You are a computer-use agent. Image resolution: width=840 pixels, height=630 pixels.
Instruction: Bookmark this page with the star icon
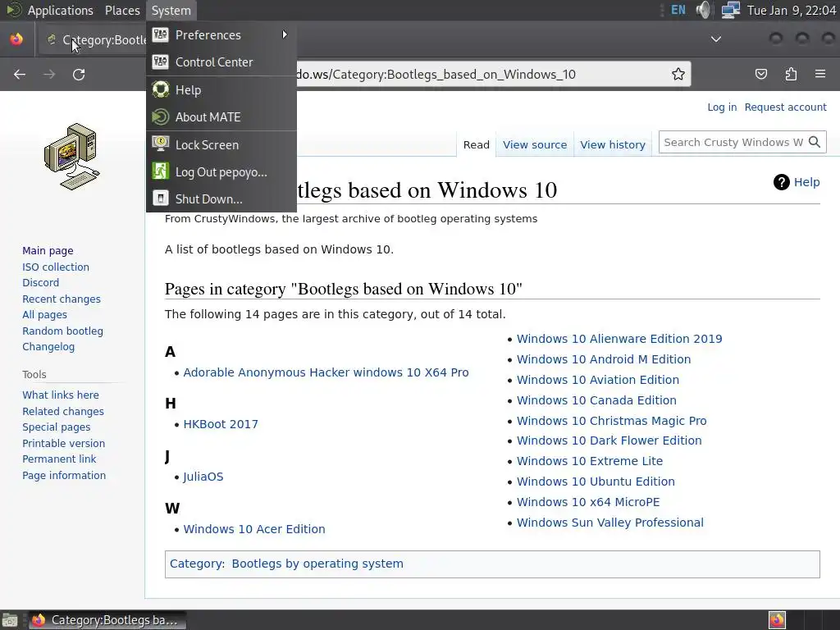coord(678,74)
